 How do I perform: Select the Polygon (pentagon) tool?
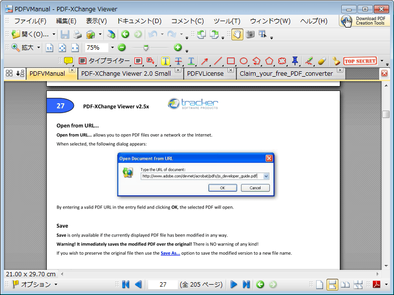(x=269, y=61)
